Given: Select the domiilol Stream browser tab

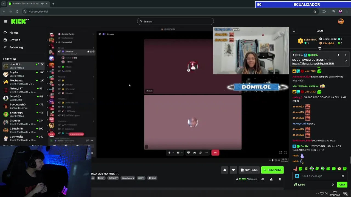Looking at the screenshot, I should 28,4.
